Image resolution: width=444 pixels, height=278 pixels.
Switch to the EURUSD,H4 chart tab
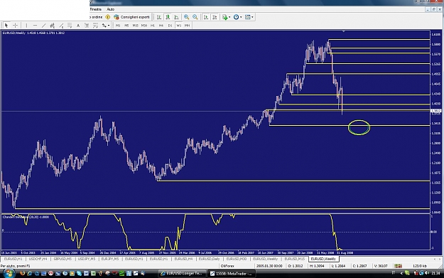click(183, 259)
